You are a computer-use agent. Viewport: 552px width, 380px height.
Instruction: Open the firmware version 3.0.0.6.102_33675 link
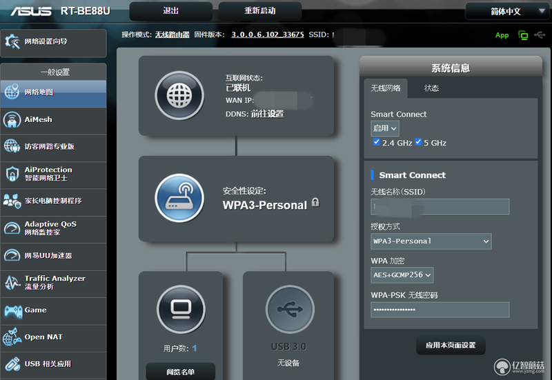coord(268,34)
